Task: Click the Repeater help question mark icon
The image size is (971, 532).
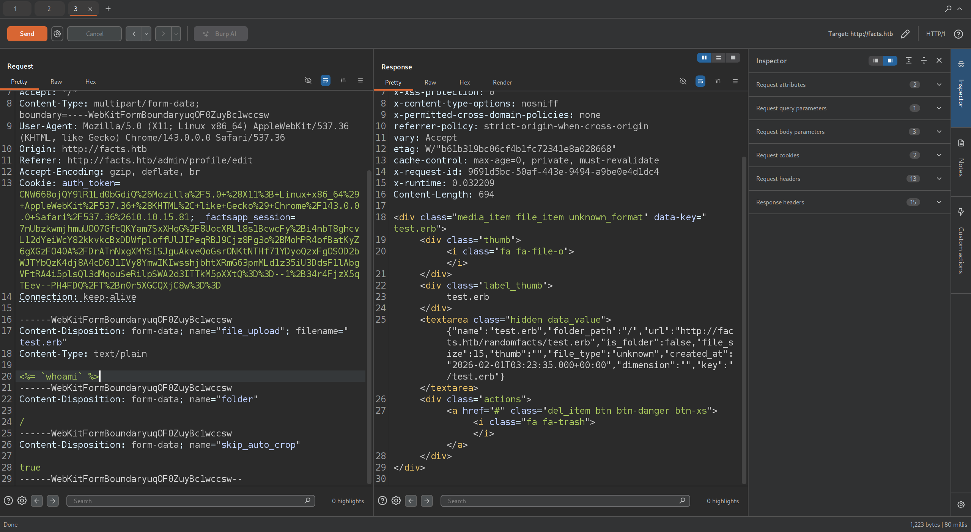Action: click(x=958, y=34)
